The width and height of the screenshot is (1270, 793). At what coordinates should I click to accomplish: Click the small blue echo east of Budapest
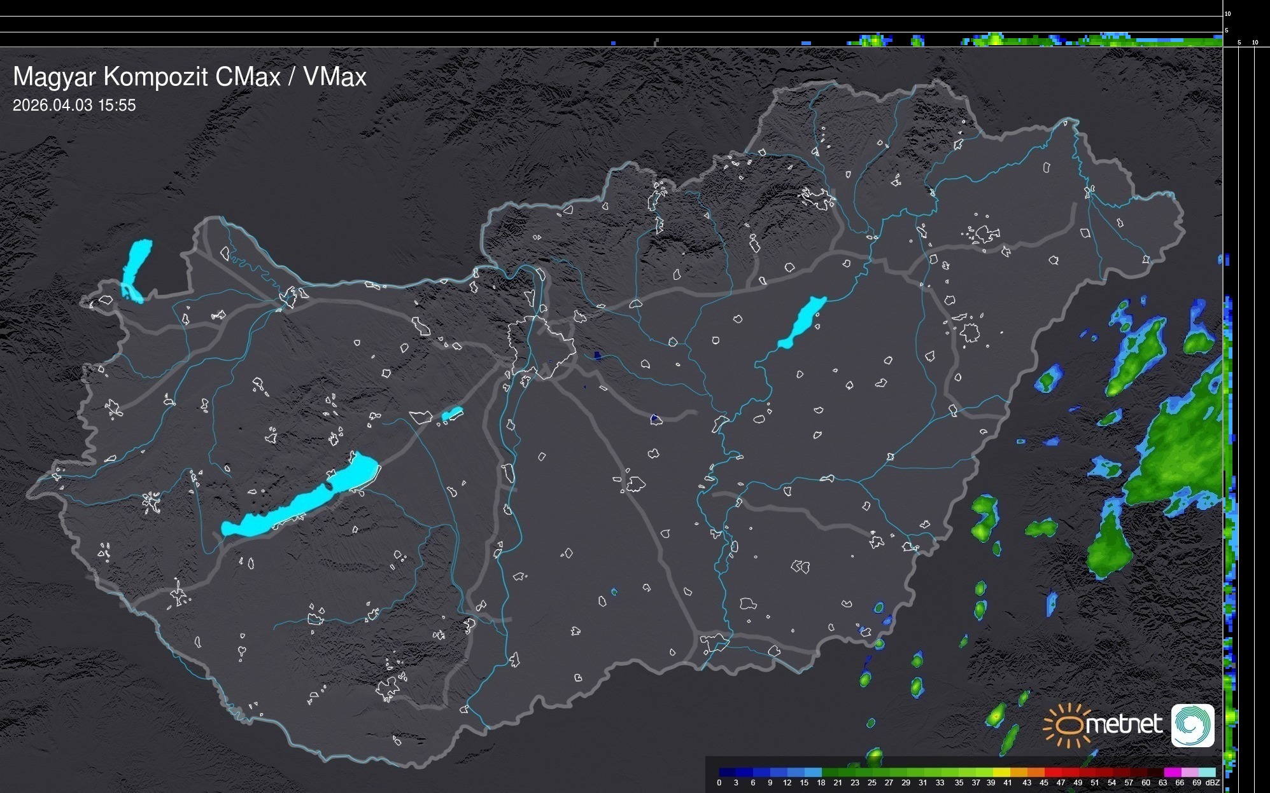[597, 356]
